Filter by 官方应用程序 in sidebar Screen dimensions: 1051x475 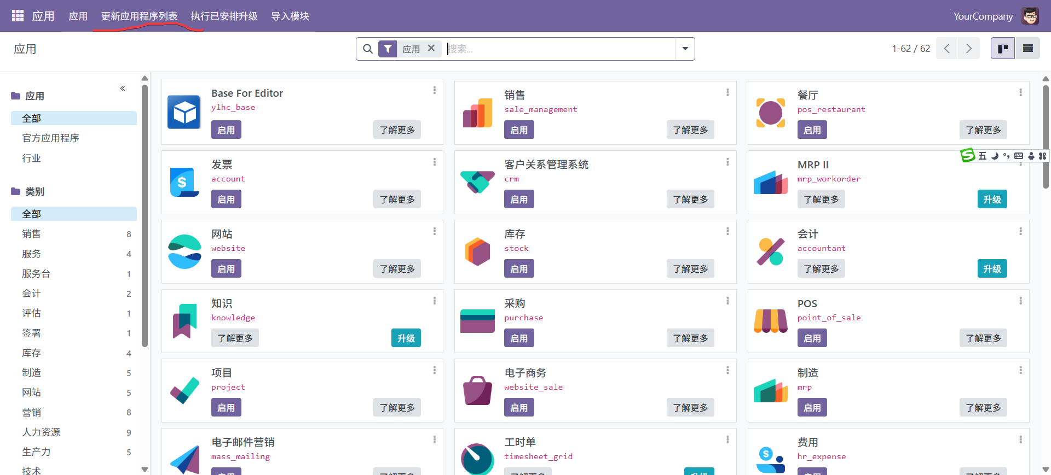[50, 138]
